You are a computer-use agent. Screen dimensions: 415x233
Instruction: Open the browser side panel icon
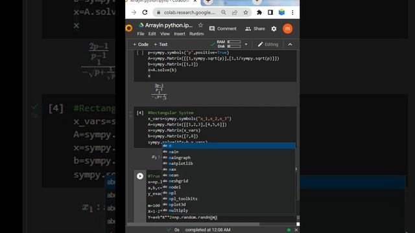click(x=270, y=12)
